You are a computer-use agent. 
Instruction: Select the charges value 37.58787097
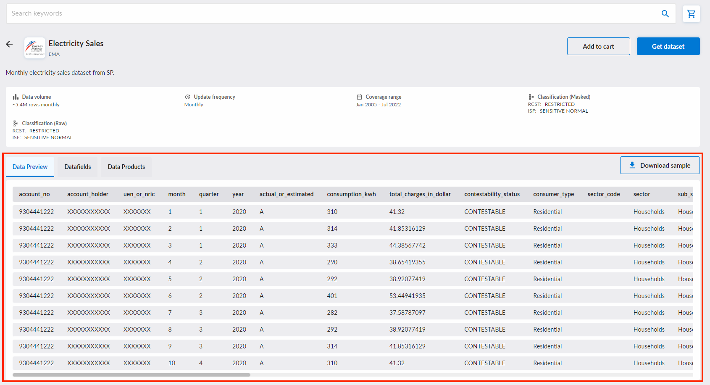pos(408,313)
